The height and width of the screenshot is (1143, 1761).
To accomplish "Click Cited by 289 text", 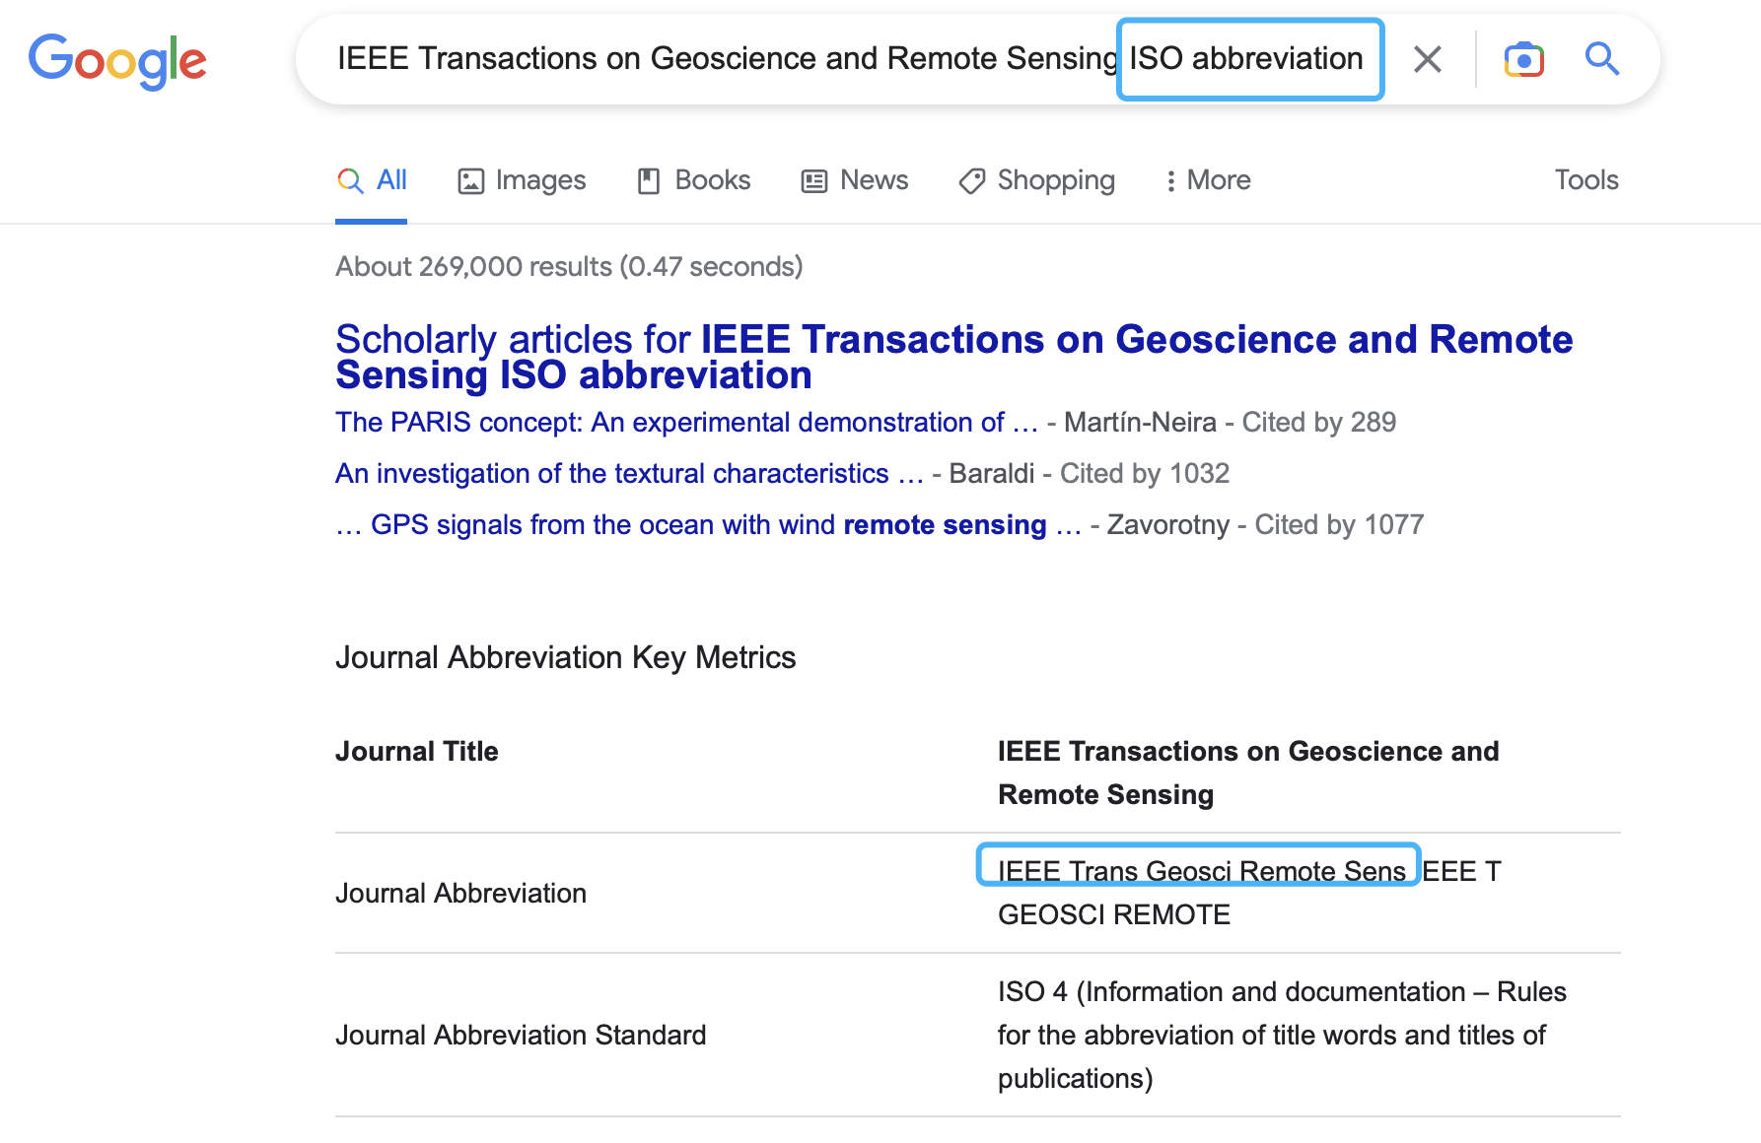I will 1318,422.
